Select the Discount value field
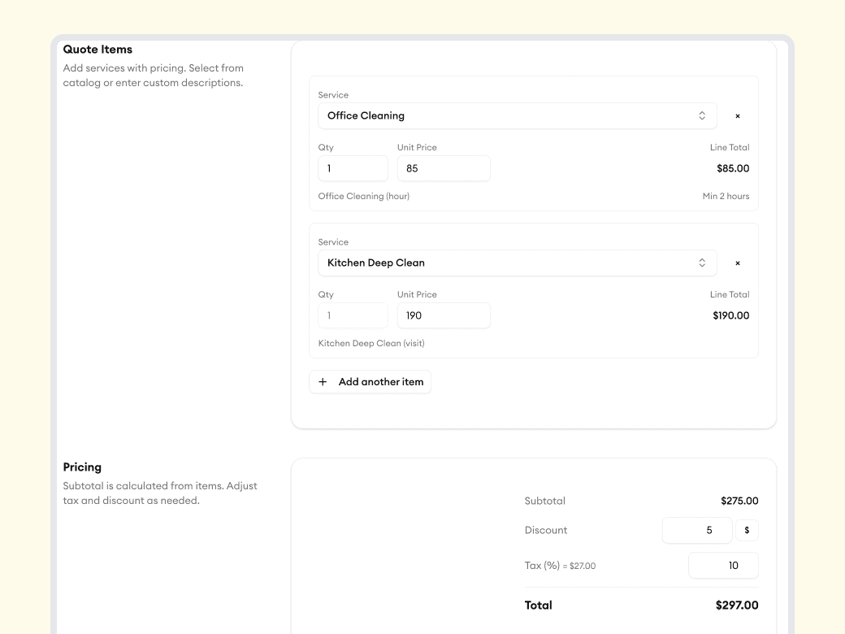Viewport: 845px width, 634px height. [x=697, y=530]
